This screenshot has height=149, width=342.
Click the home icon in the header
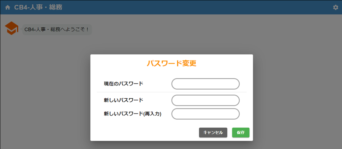[8, 7]
